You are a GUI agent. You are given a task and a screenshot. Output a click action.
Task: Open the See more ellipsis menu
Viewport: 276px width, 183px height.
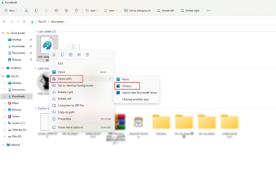208,11
